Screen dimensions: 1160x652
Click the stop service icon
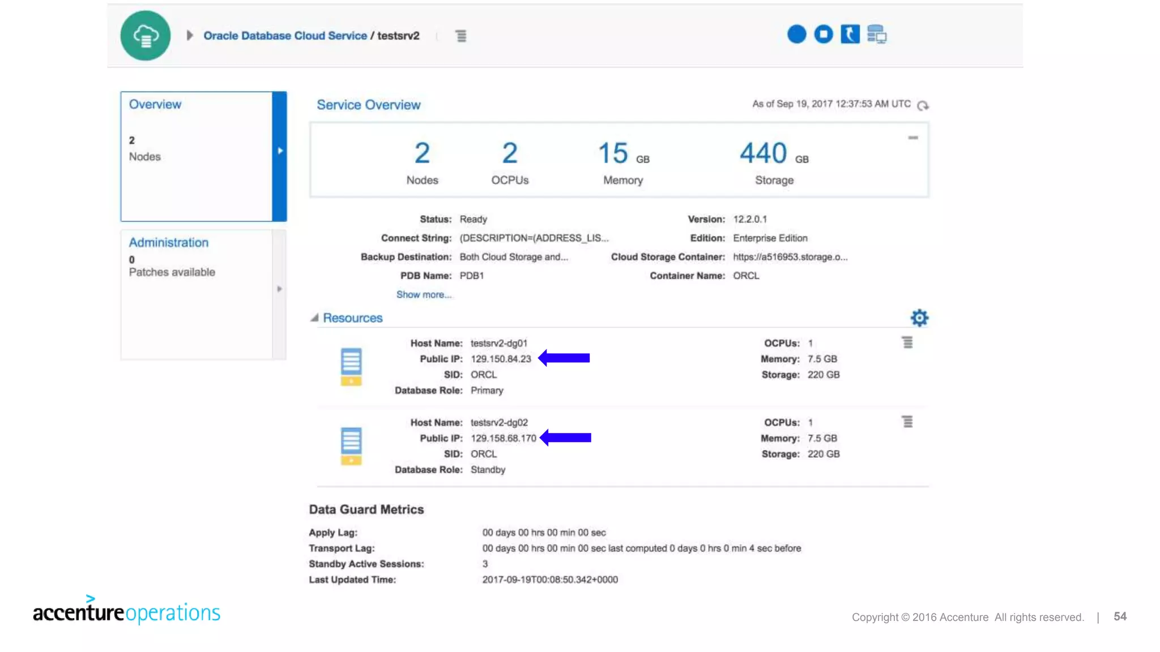(823, 35)
